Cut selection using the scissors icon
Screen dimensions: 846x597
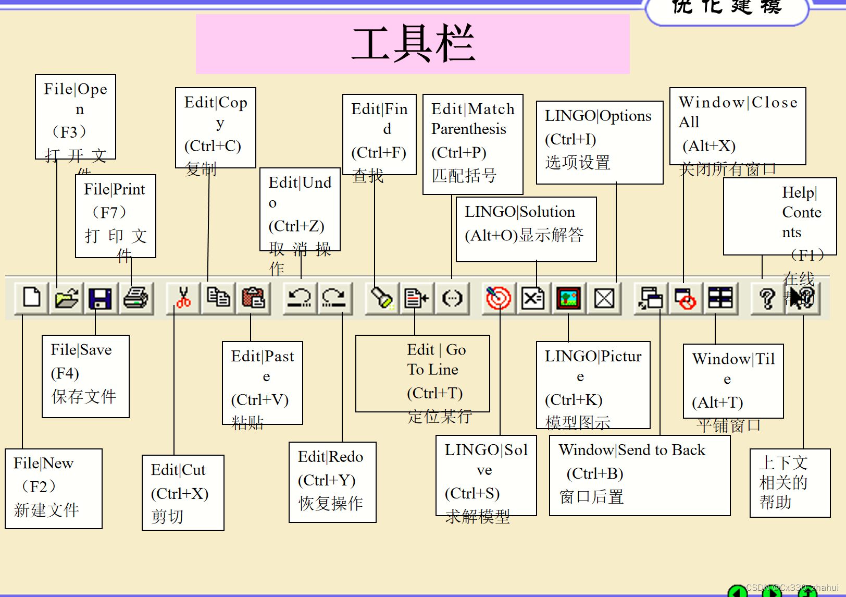[x=183, y=298]
